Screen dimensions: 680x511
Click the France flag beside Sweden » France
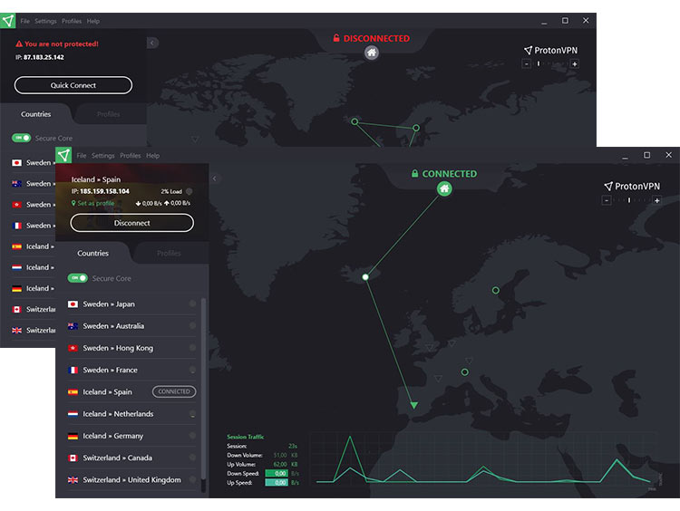(x=73, y=371)
